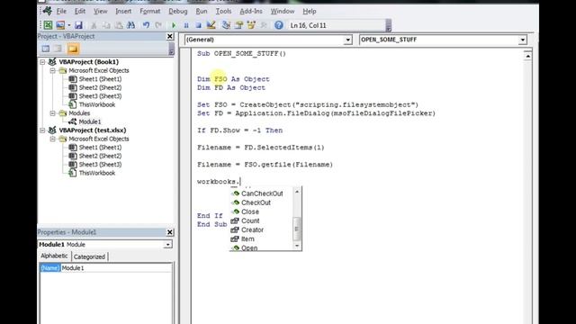Open the File menu
576x324 pixels.
(x=61, y=12)
